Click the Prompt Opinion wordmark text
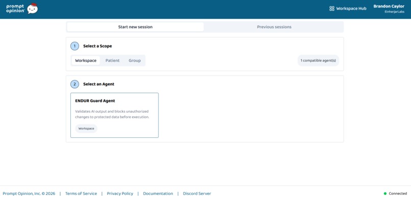 coord(15,9)
